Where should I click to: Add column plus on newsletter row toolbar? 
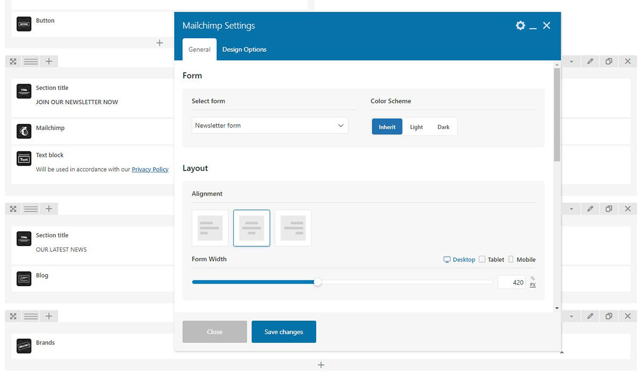click(49, 62)
